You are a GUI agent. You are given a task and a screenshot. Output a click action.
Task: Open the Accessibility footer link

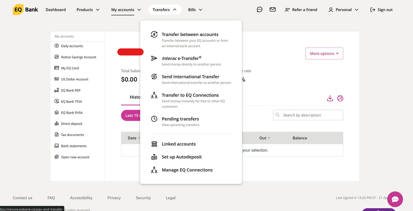[81, 198]
